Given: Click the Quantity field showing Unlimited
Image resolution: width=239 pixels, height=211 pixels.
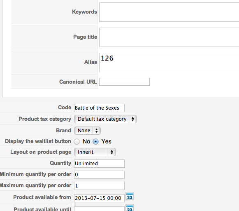Looking at the screenshot, I should (x=99, y=164).
